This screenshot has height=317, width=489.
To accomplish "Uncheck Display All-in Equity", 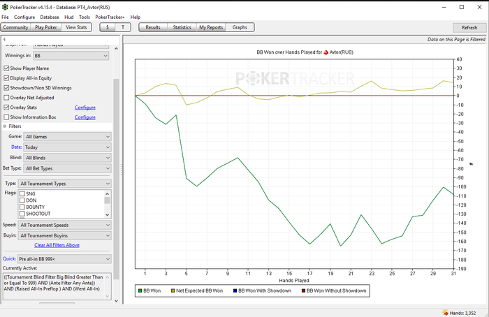I will (x=6, y=78).
